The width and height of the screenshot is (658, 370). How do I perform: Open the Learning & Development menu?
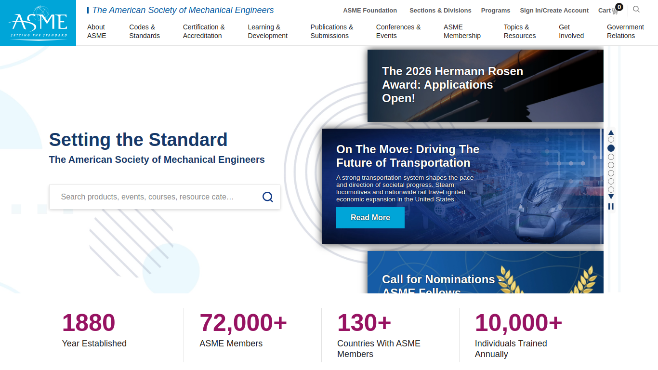point(268,31)
